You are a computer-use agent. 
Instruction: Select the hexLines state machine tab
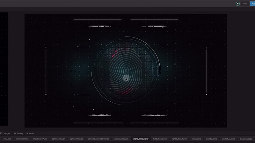click(7, 139)
